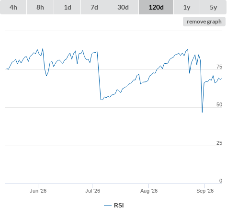Open the 7d time range view

point(94,7)
